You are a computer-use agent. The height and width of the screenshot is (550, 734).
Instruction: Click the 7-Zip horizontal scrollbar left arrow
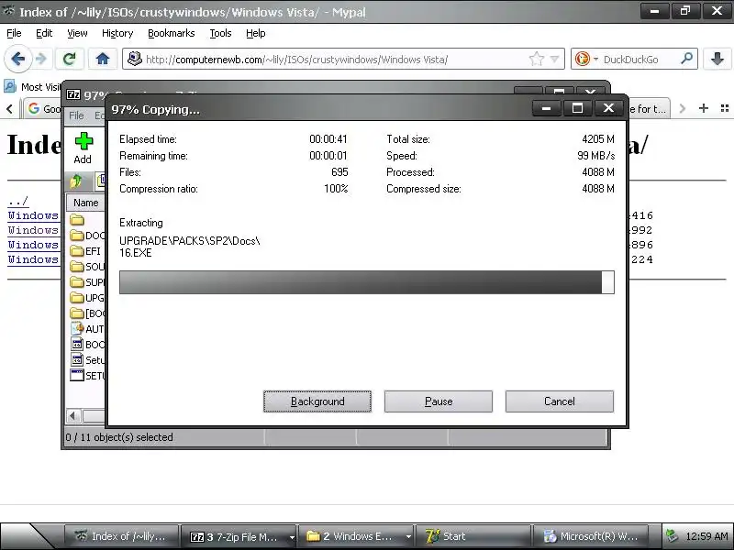73,415
